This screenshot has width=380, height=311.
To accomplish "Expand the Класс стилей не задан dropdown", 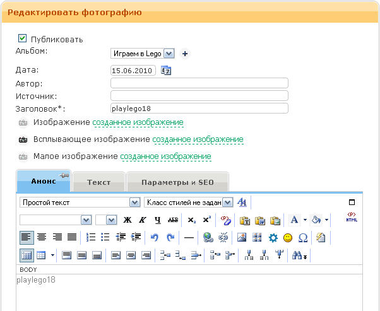I will pos(188,202).
